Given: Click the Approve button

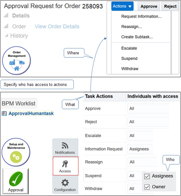Looking at the screenshot, I should 149,6.
